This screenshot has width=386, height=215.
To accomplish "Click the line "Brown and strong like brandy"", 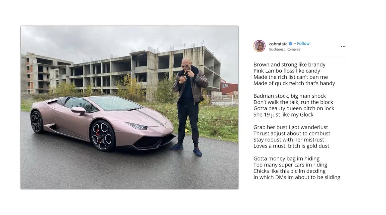I will point(289,65).
